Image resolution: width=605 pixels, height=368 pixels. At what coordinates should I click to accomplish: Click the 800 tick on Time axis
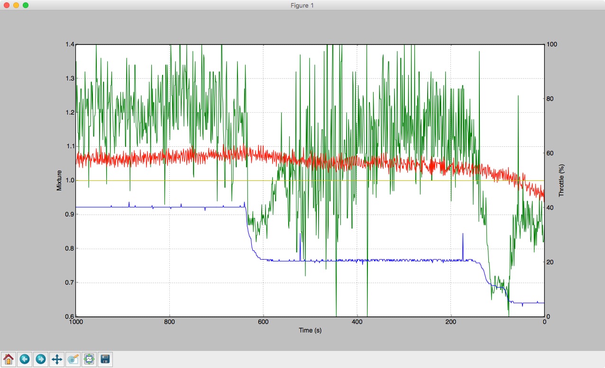(x=170, y=322)
